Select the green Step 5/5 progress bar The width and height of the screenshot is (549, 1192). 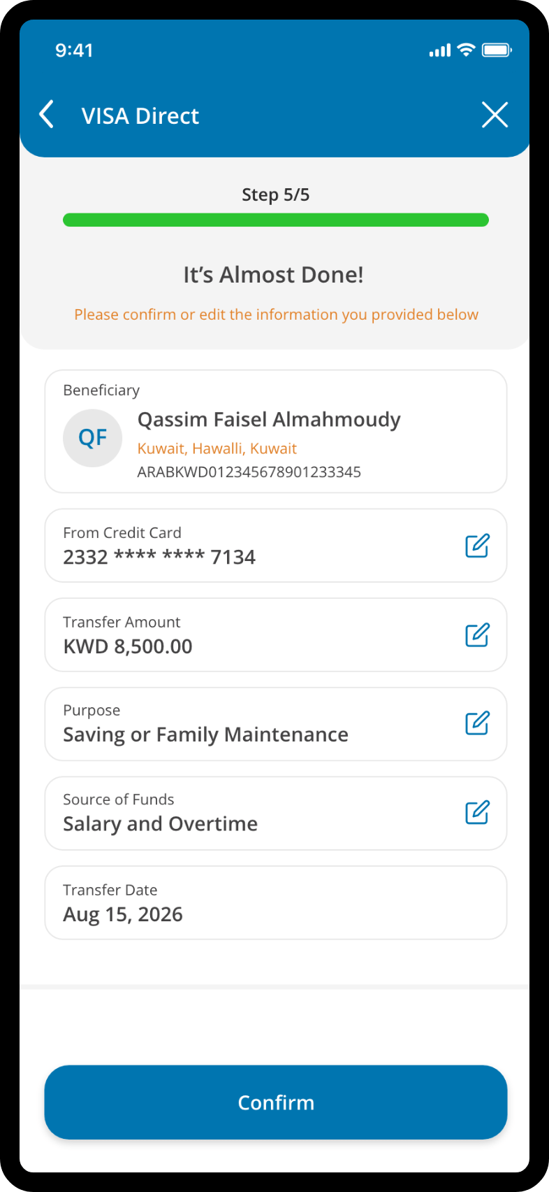[x=276, y=220]
